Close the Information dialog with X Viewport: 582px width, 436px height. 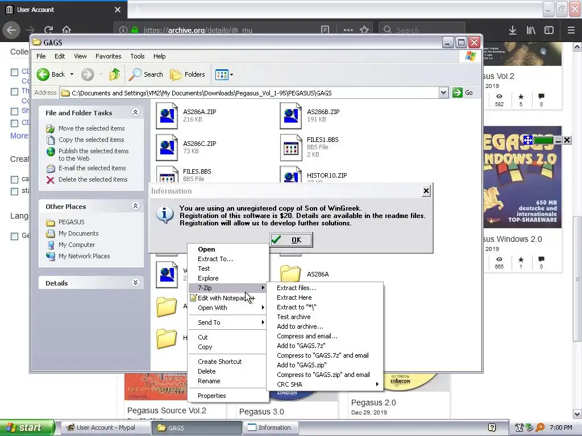426,191
